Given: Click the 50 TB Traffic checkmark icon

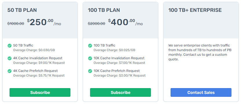Looking at the screenshot, I should [10, 46].
